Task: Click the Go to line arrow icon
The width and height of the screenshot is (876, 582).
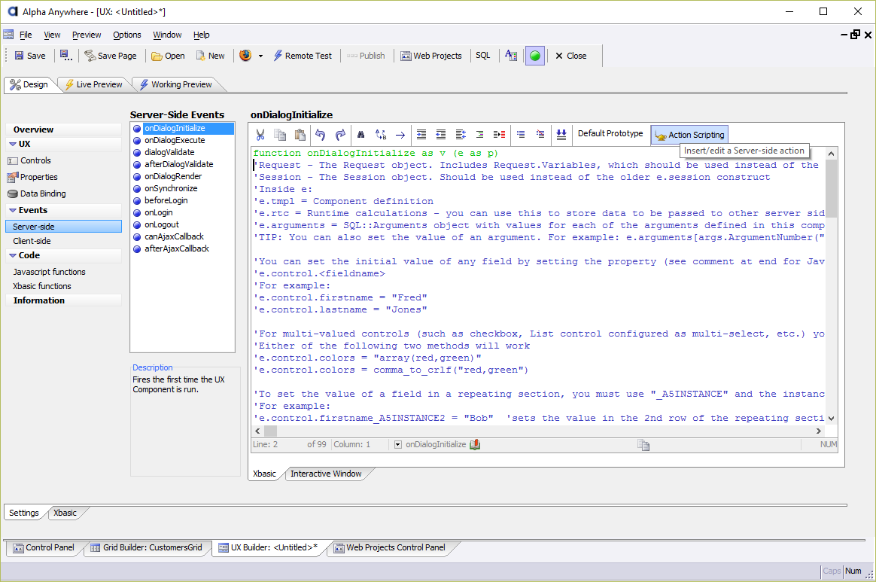Action: [x=400, y=134]
